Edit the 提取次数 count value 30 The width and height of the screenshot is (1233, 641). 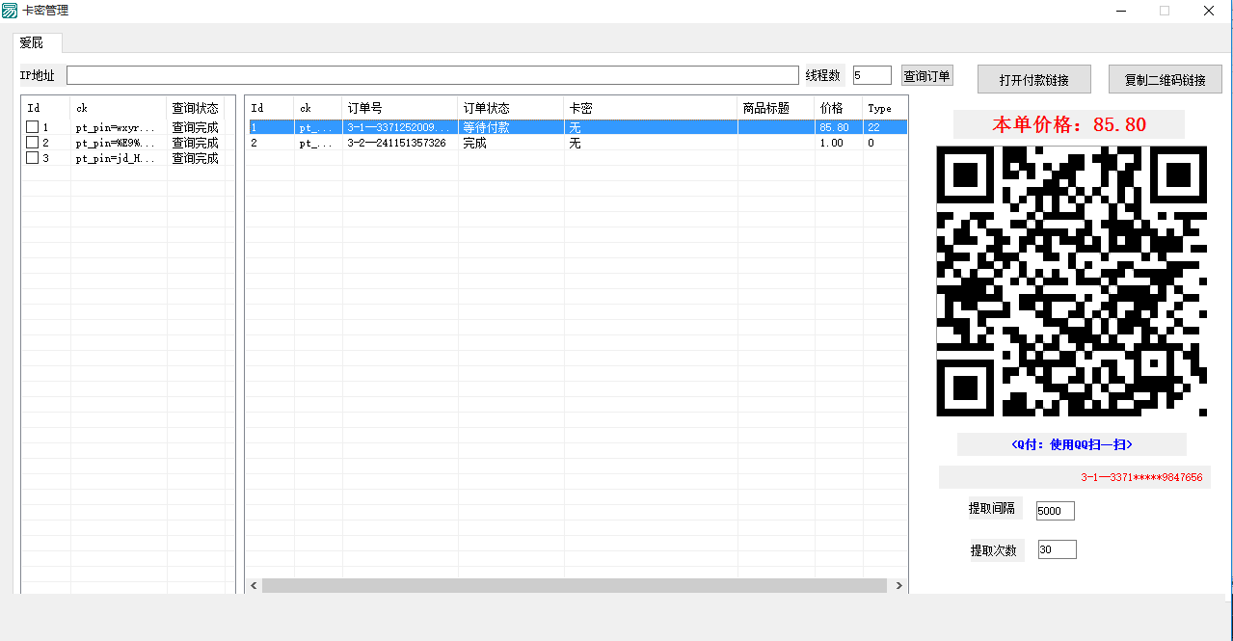click(1056, 548)
